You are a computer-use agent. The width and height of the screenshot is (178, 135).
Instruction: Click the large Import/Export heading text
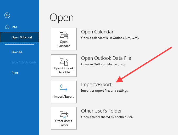(96, 85)
